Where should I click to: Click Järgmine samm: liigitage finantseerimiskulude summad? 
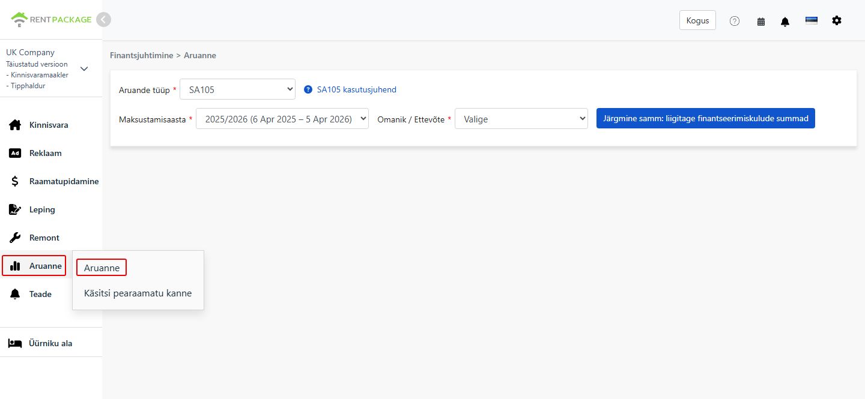(x=706, y=118)
